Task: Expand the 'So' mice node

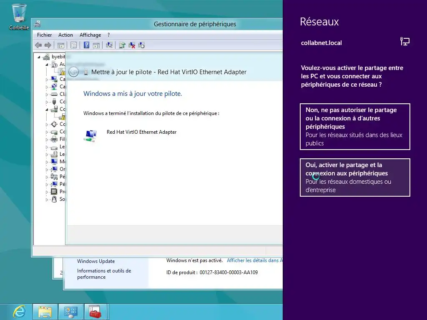Action: tap(47, 200)
